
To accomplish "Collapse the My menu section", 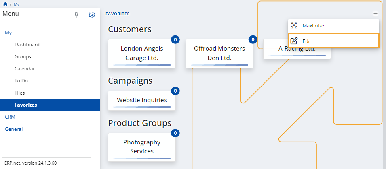I will tap(8, 33).
